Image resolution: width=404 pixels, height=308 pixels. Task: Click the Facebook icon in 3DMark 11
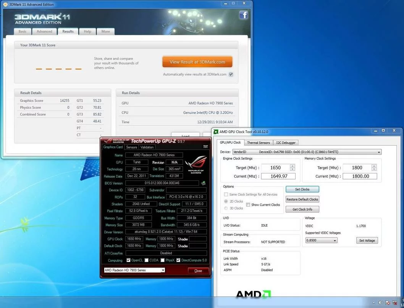[243, 14]
